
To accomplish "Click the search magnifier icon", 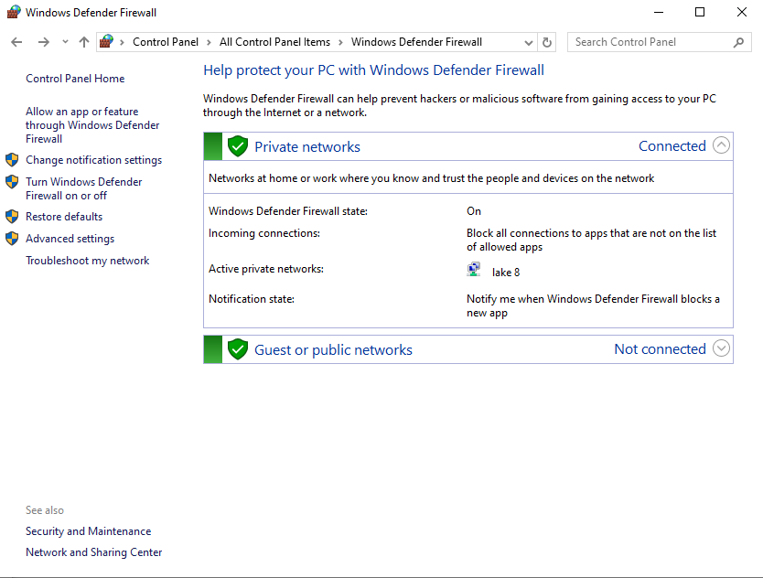I will [738, 42].
